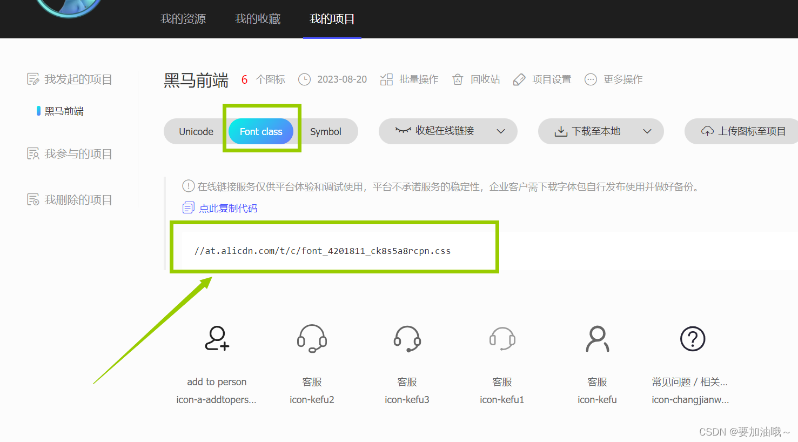Switch to Symbol mode
This screenshot has width=798, height=442.
[x=326, y=131]
